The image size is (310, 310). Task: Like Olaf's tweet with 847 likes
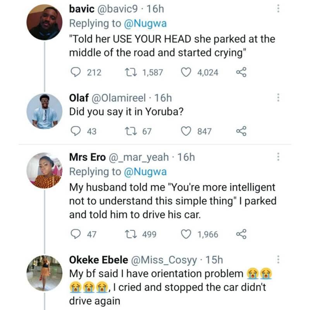[187, 131]
